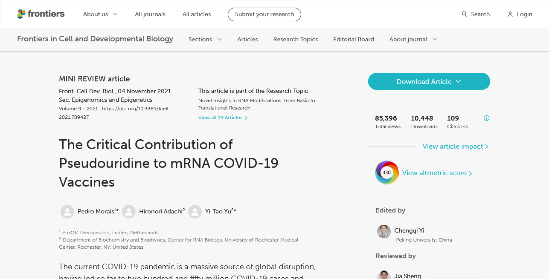Click Pedro Morais author avatar
This screenshot has width=549, height=279.
pos(67,212)
